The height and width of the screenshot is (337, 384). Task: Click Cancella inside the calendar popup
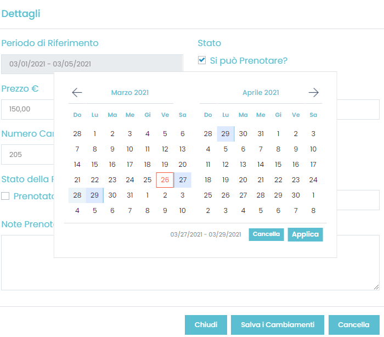click(x=266, y=234)
